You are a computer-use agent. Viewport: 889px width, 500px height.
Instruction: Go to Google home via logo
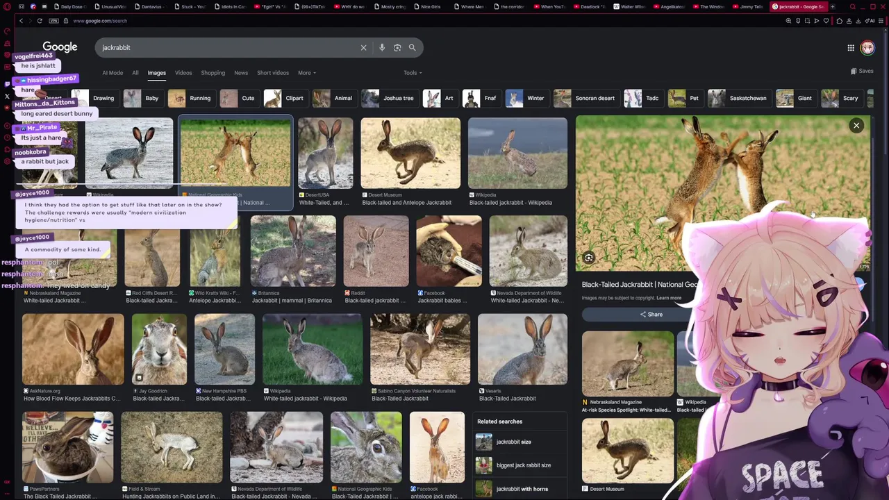[60, 47]
